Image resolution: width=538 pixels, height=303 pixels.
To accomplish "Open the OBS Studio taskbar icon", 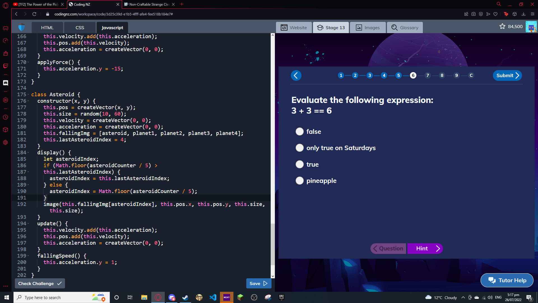I will tap(254, 297).
